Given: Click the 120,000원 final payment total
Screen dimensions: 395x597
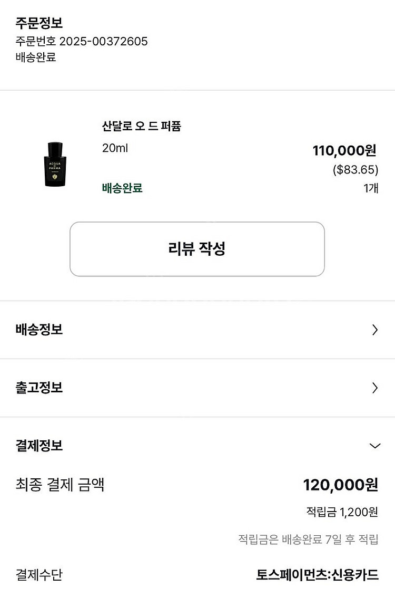Looking at the screenshot, I should (x=340, y=485).
